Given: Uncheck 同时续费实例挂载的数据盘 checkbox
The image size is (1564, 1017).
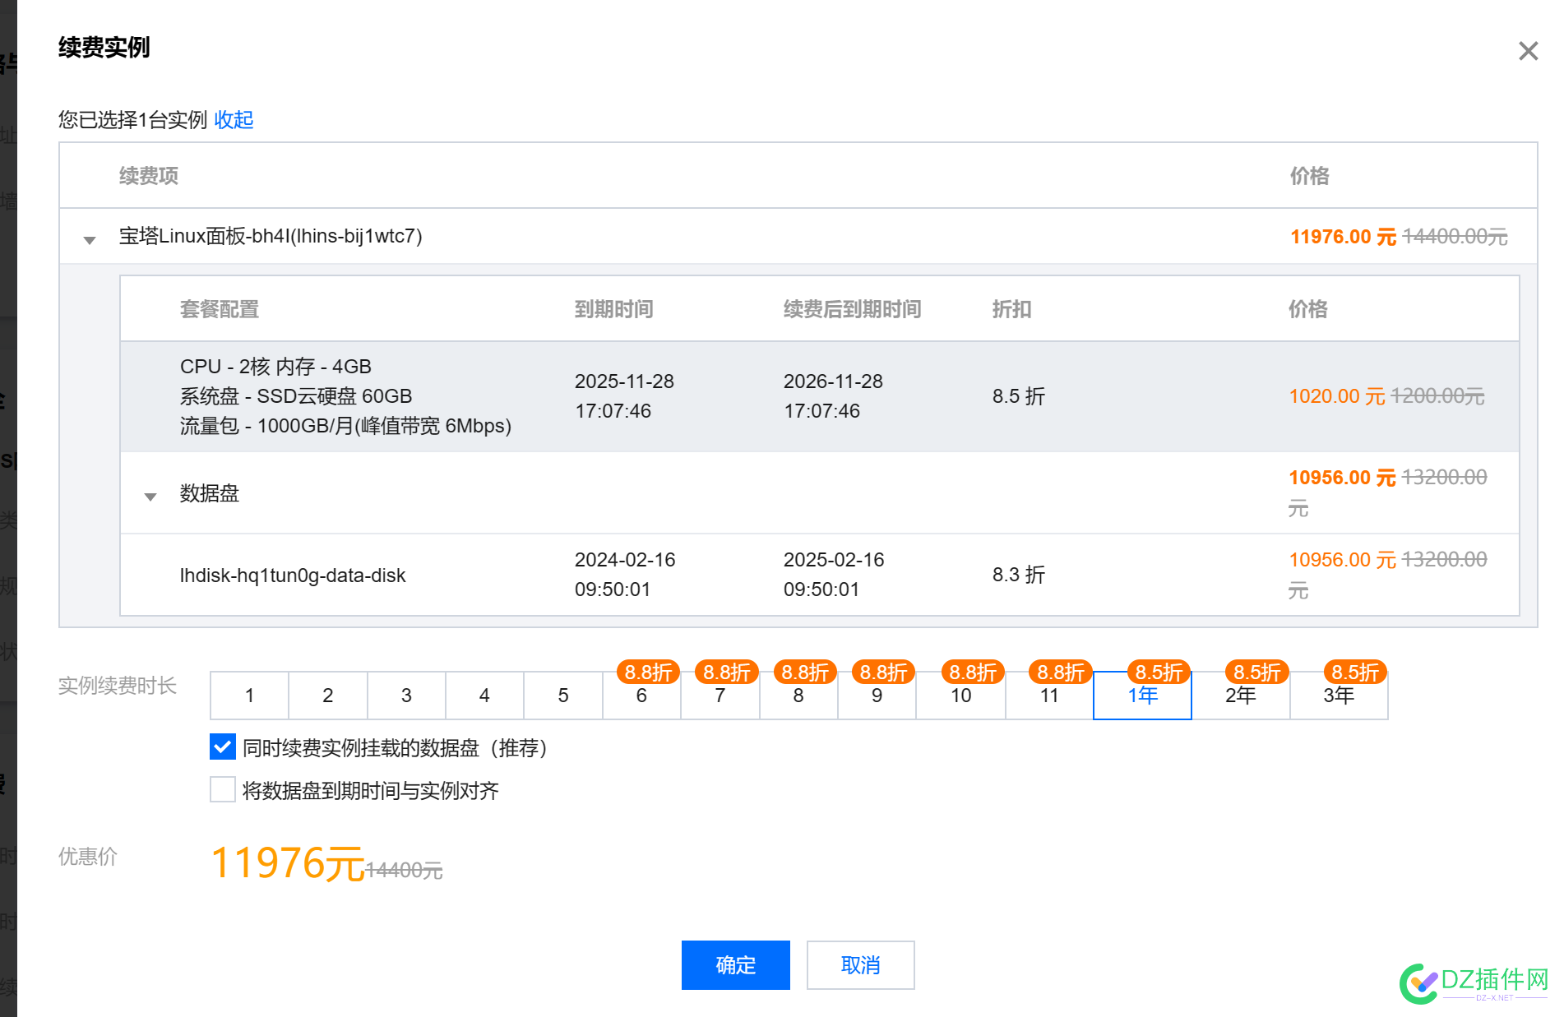Looking at the screenshot, I should 223,747.
